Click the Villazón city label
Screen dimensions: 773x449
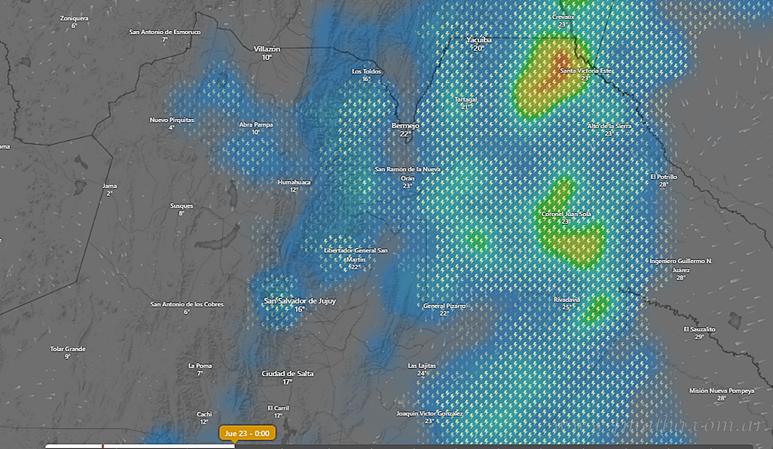[267, 49]
